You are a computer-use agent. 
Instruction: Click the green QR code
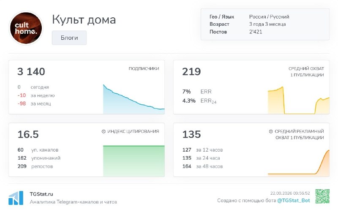[x=322, y=196]
